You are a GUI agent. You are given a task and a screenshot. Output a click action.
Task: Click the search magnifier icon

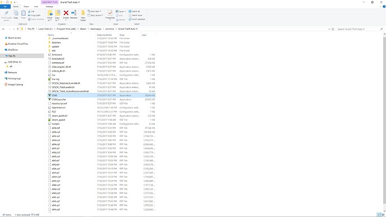(382, 29)
